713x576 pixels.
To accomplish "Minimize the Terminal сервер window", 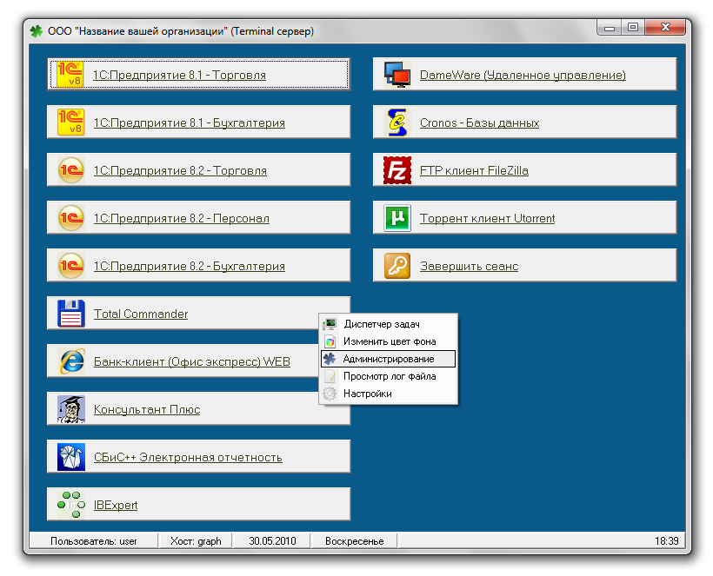I will [x=610, y=28].
